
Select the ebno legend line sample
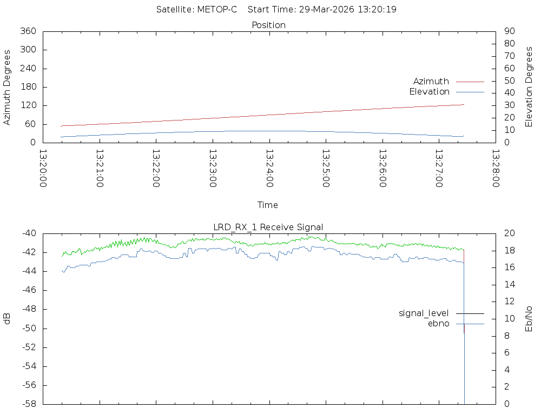pyautogui.click(x=470, y=324)
